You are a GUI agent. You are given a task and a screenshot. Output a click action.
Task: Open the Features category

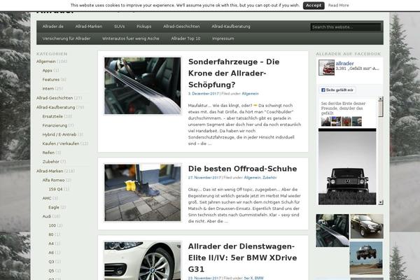point(51,80)
